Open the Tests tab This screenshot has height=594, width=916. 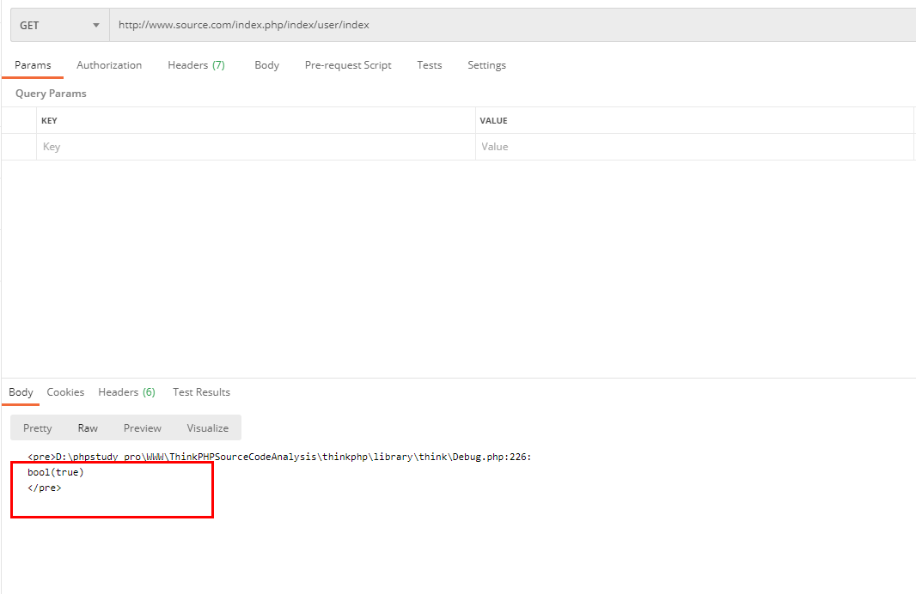[x=430, y=65]
